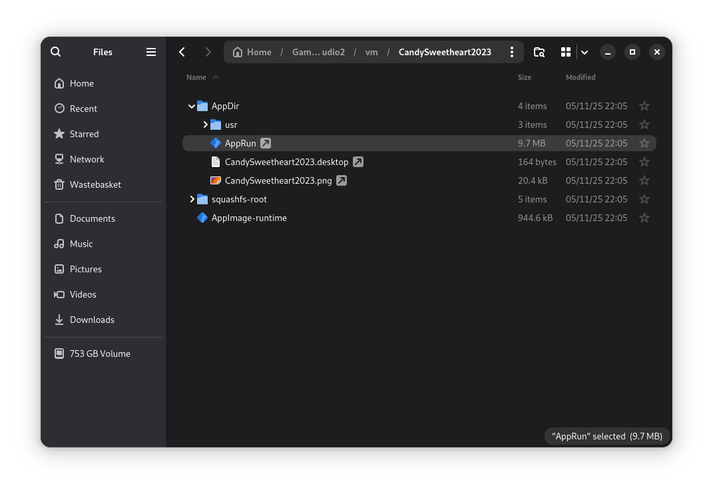Navigate to the vm breadcrumb
Viewport: 713px width, 492px height.
pyautogui.click(x=371, y=51)
